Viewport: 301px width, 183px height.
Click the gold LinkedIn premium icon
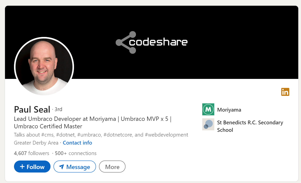(285, 92)
